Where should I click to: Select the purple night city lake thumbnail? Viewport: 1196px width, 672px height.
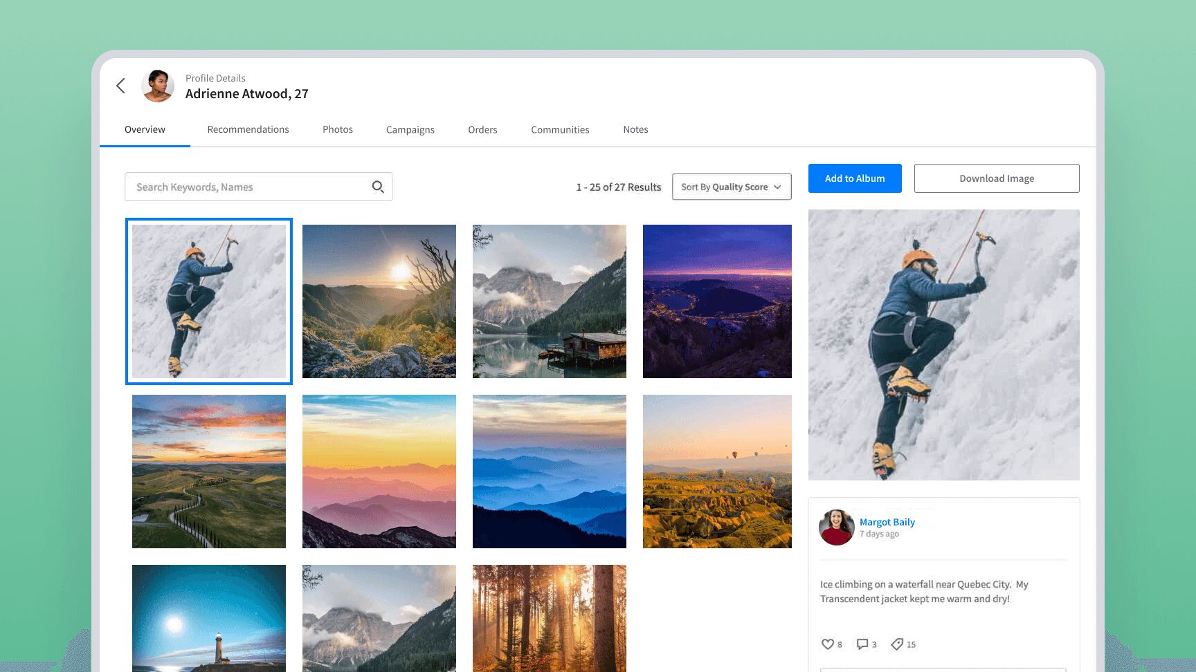(x=717, y=301)
